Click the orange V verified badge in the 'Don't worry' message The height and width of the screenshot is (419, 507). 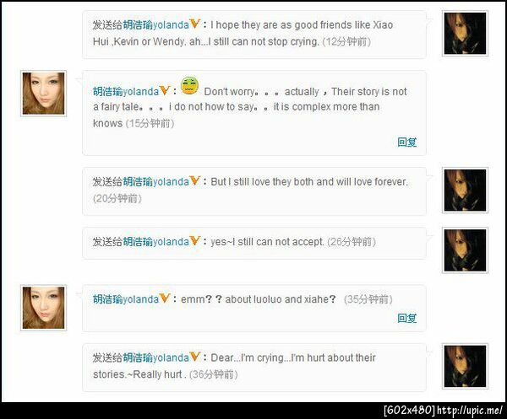coord(165,90)
